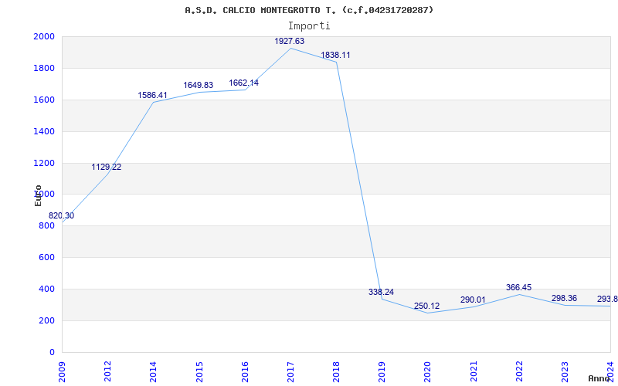Select the peak value 1927.63 label
The image size is (618, 386).
coord(290,42)
